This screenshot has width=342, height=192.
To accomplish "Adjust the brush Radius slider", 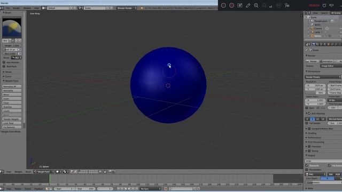I will pyautogui.click(x=10, y=50).
